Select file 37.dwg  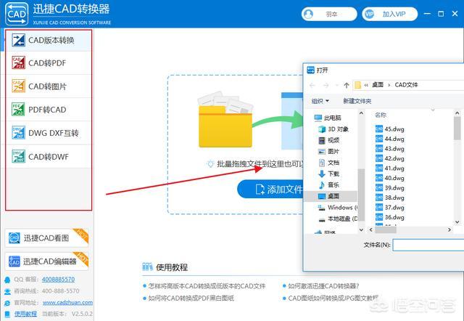pyautogui.click(x=390, y=208)
